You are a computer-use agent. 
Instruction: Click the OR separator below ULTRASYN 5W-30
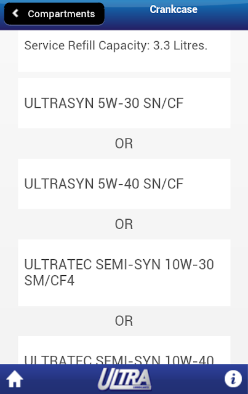[124, 143]
